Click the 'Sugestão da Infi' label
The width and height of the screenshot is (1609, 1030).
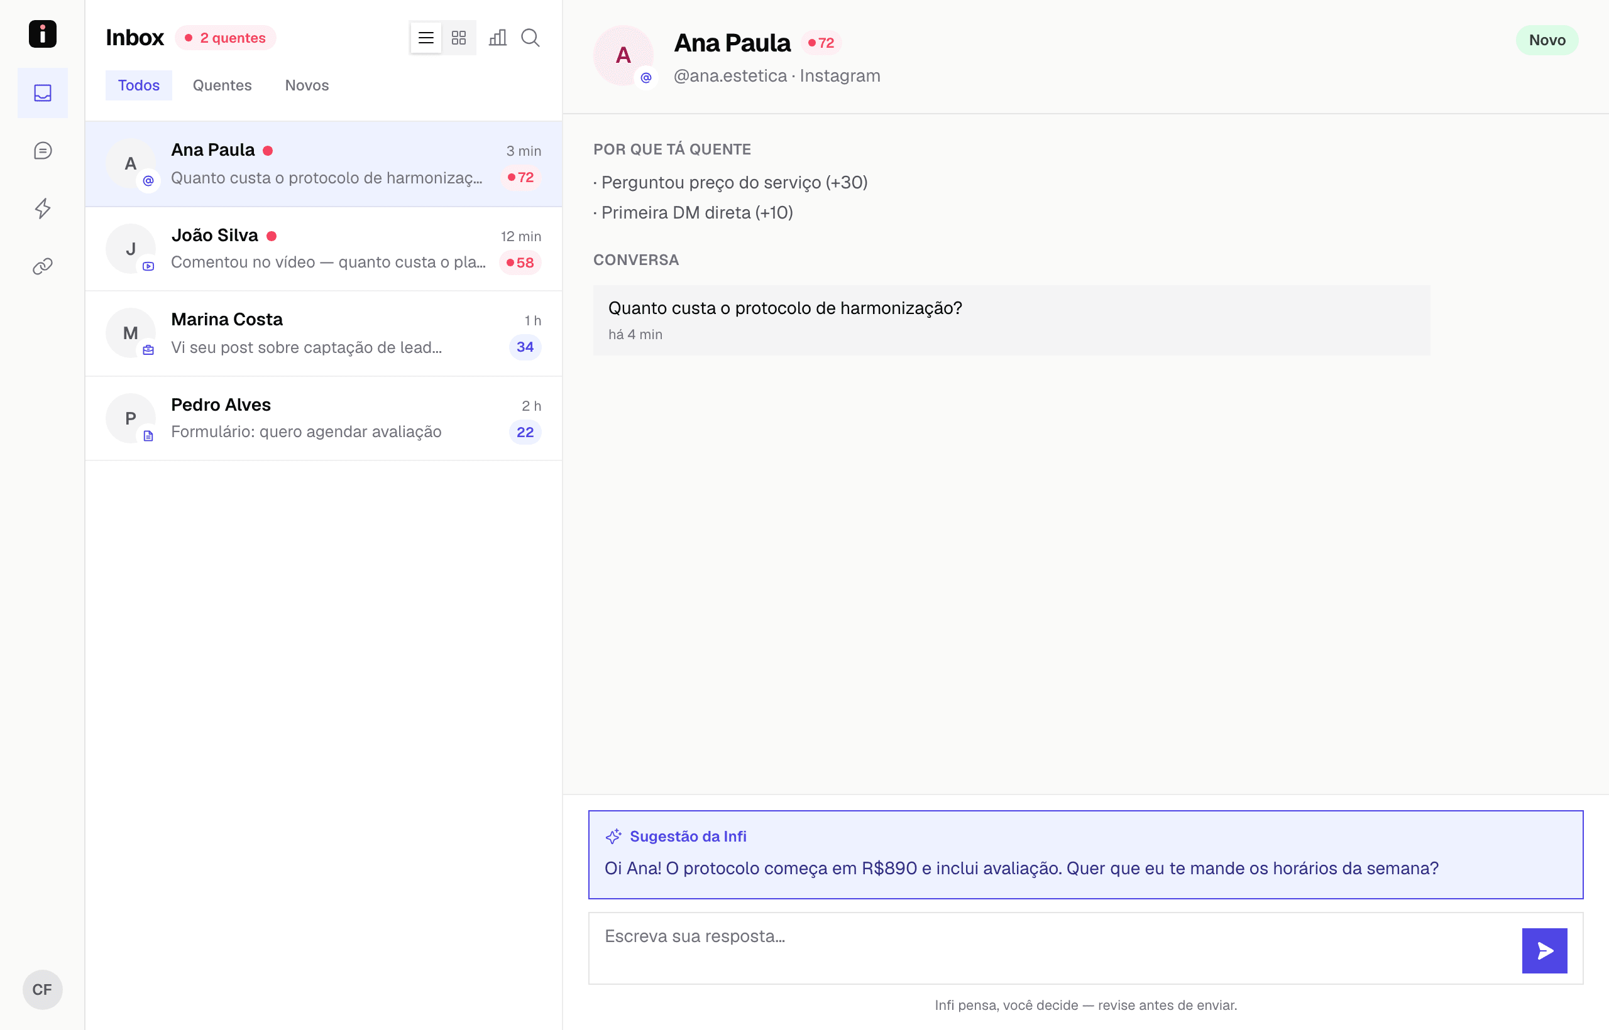(x=688, y=836)
